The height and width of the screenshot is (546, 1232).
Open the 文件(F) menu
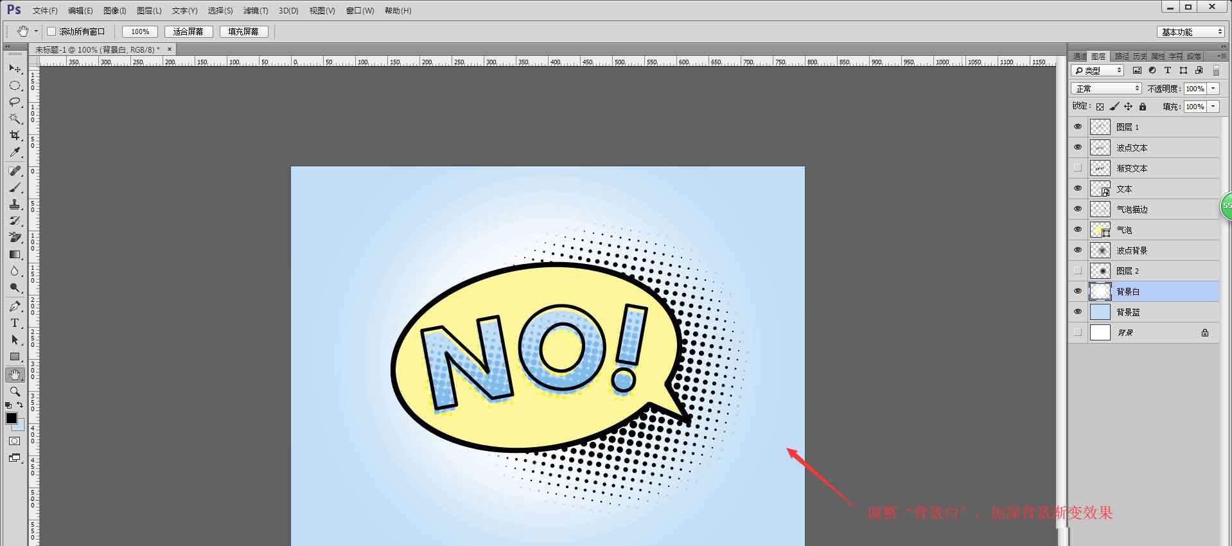click(45, 11)
